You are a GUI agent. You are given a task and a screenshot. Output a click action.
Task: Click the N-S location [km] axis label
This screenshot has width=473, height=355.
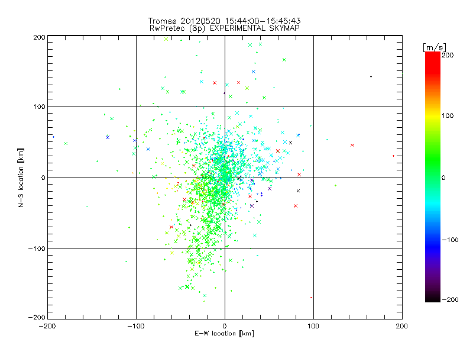pyautogui.click(x=21, y=177)
